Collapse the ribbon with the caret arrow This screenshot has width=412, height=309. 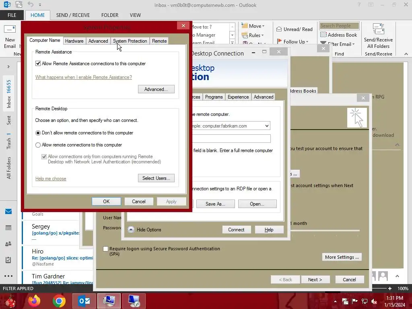406,54
